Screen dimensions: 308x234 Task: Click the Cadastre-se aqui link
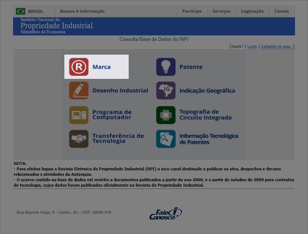tap(277, 46)
